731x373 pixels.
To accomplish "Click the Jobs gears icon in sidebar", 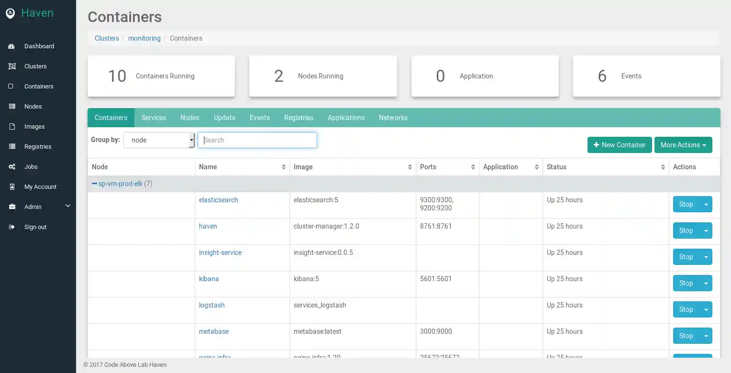I will tap(12, 167).
